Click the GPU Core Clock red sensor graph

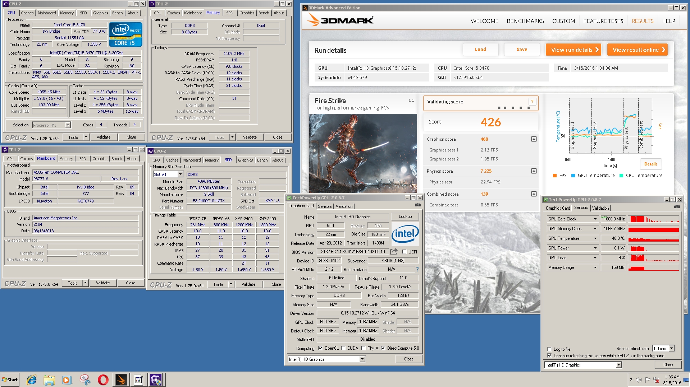[x=653, y=219]
